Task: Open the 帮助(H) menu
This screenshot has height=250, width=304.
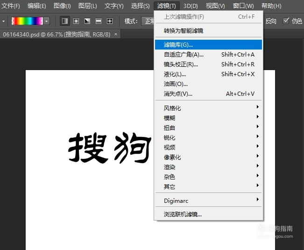Action: (271, 6)
